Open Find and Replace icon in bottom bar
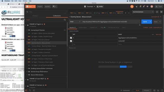 (30, 90)
